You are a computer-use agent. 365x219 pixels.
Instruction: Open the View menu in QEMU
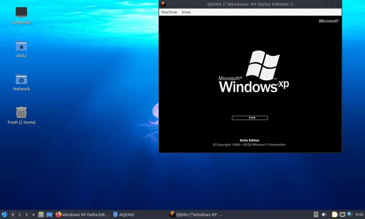tap(186, 12)
